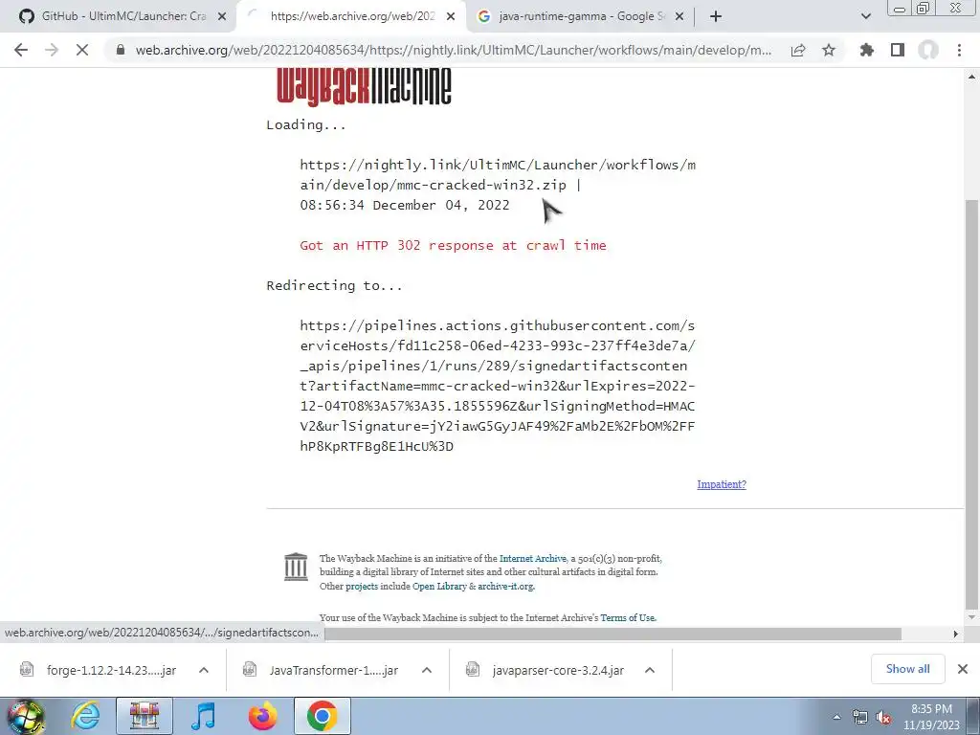The height and width of the screenshot is (735, 980).
Task: Click the horizontal scroll right arrow
Action: pyautogui.click(x=956, y=634)
